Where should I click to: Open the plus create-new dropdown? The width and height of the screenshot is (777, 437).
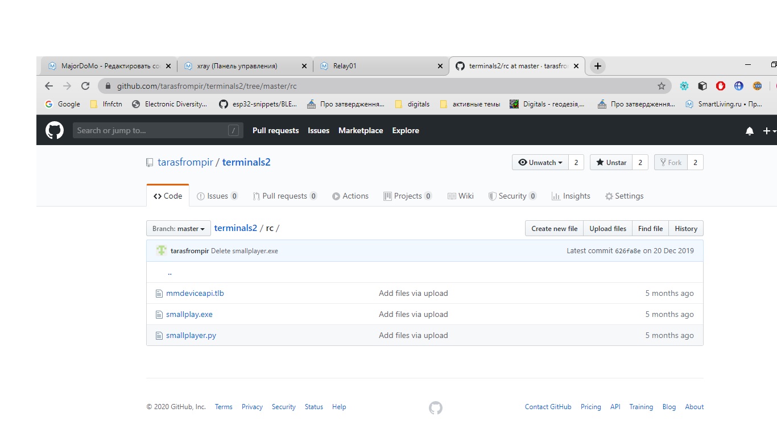(x=768, y=131)
